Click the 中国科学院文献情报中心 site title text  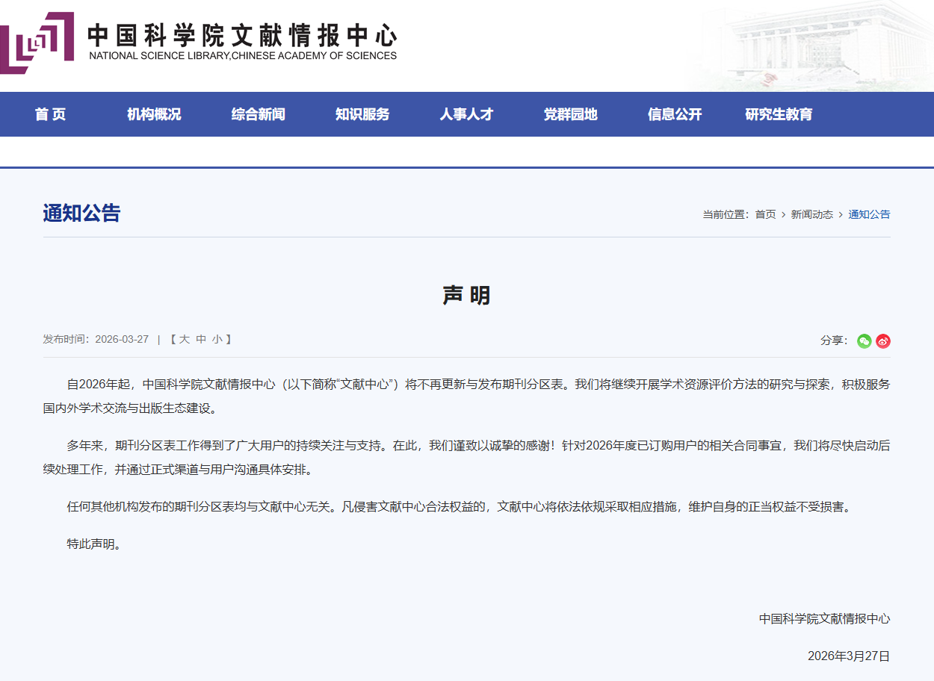tap(242, 36)
